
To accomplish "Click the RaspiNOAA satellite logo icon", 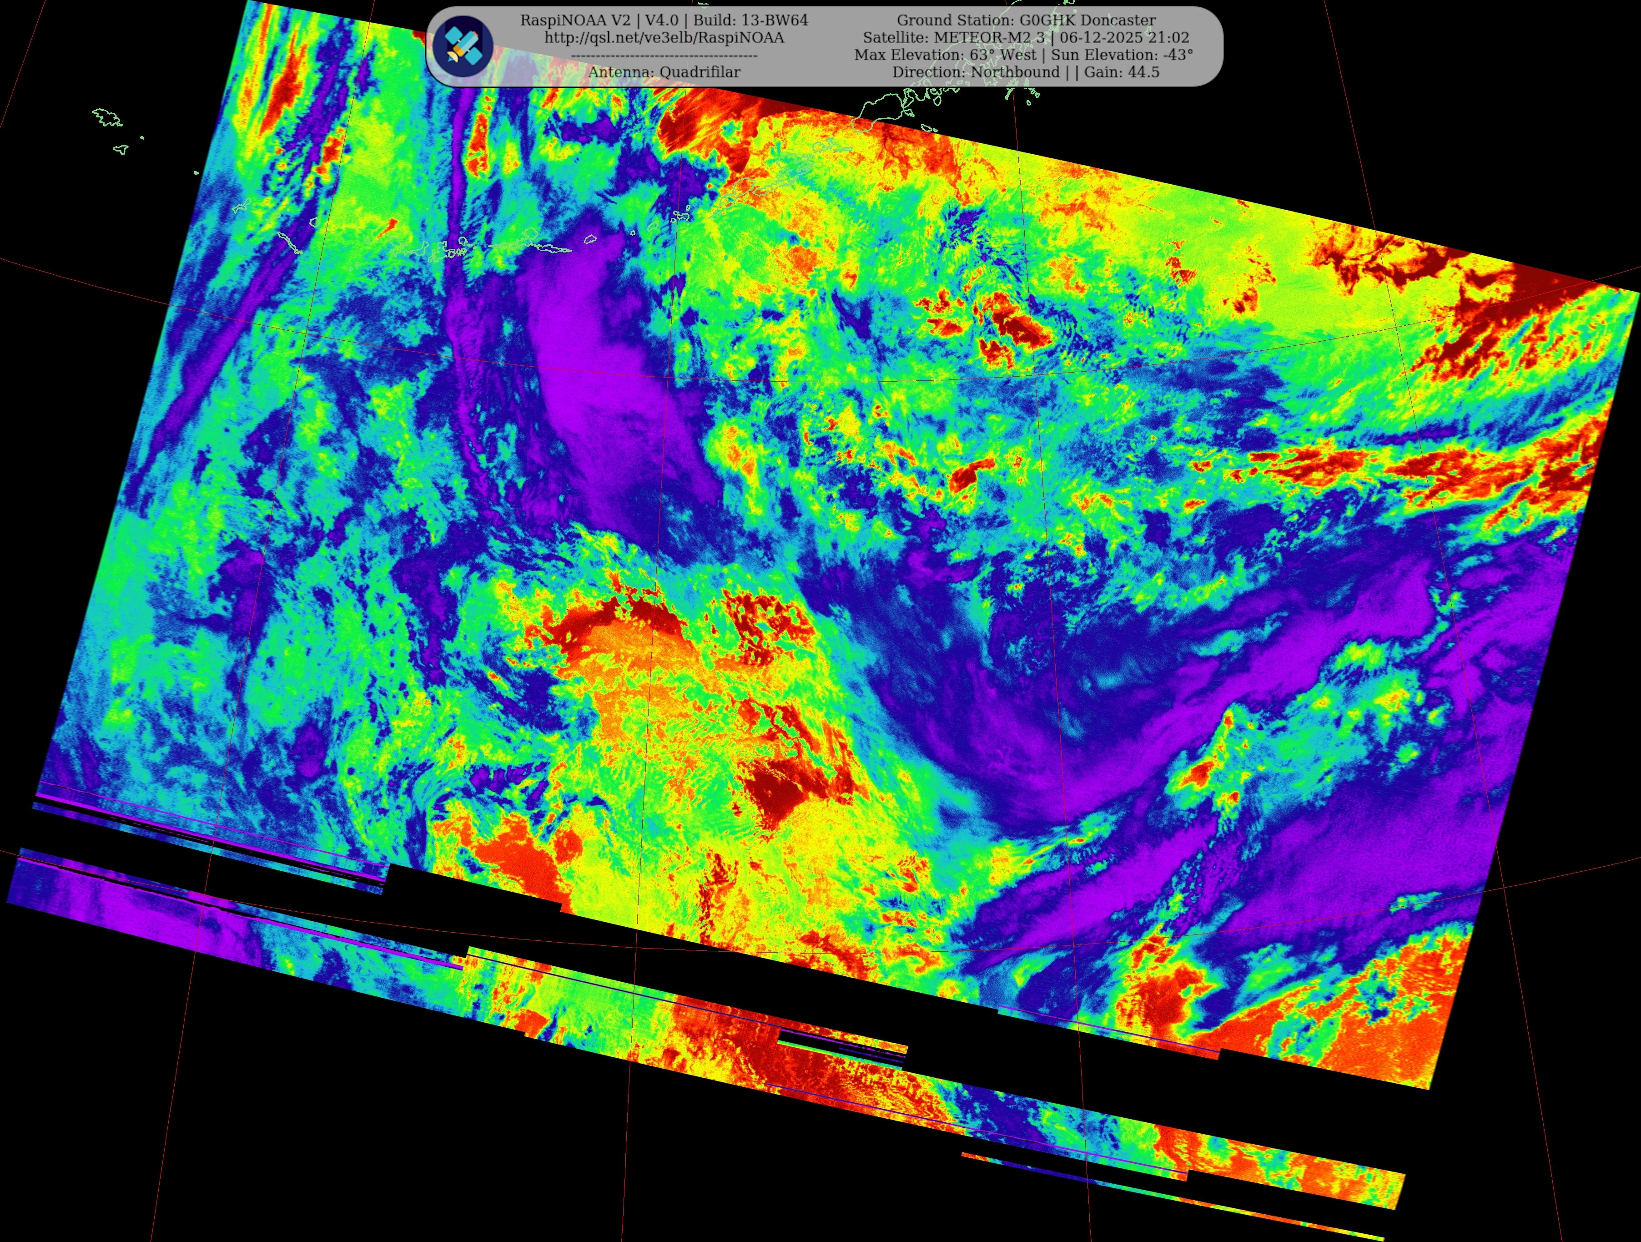I will click(x=463, y=46).
